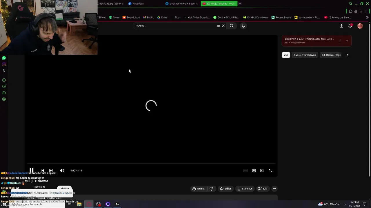Show hidden system tray icons
Image resolution: width=371 pixels, height=208 pixels.
346,204
